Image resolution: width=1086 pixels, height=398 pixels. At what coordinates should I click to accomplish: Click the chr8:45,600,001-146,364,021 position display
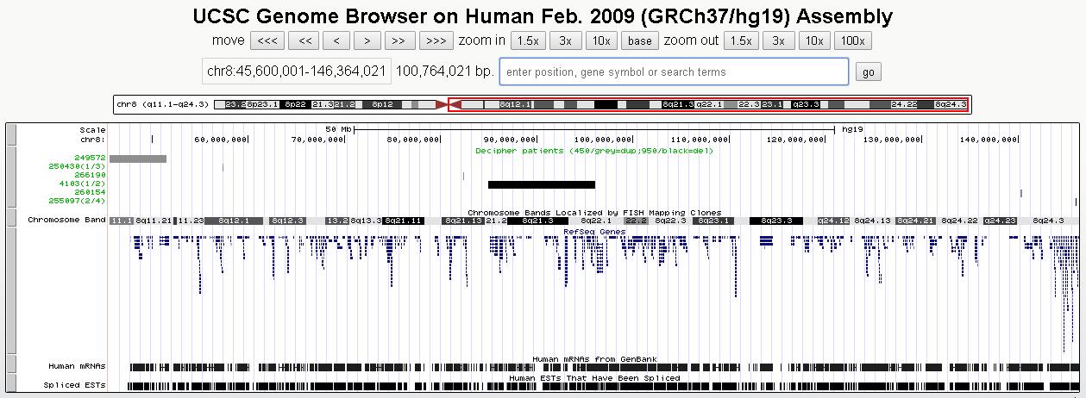point(296,72)
